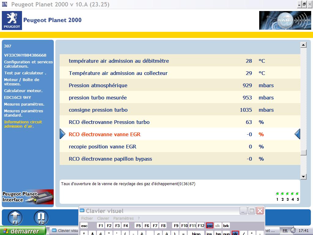Select Pression atmosphérique row

pyautogui.click(x=180, y=85)
